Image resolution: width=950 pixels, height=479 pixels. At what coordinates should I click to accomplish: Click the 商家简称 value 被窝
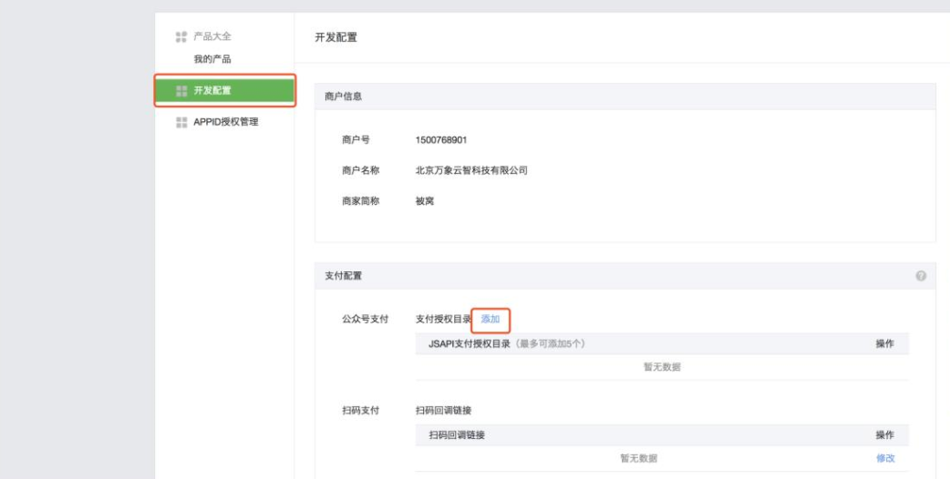click(x=425, y=200)
